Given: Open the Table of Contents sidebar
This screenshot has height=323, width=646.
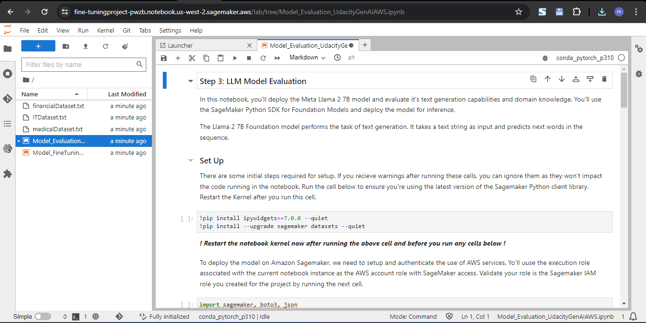Looking at the screenshot, I should click(x=8, y=124).
